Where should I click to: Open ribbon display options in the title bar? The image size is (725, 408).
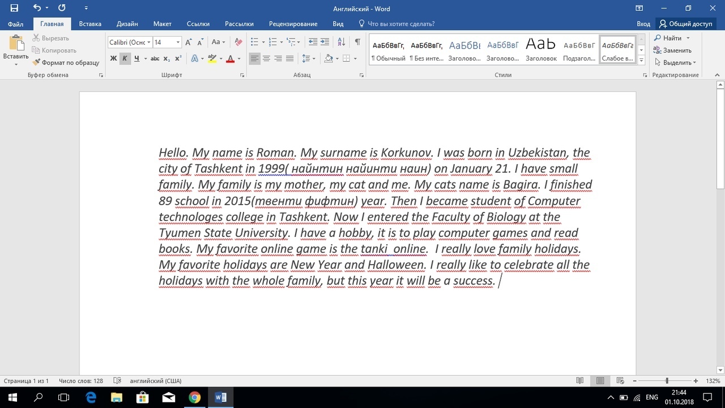pyautogui.click(x=639, y=8)
